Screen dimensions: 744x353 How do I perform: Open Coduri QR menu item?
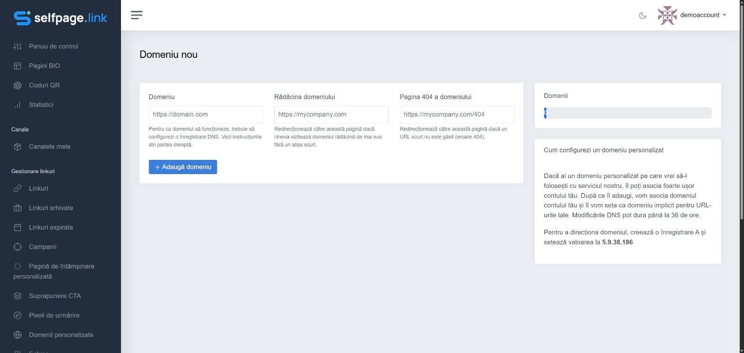[44, 85]
